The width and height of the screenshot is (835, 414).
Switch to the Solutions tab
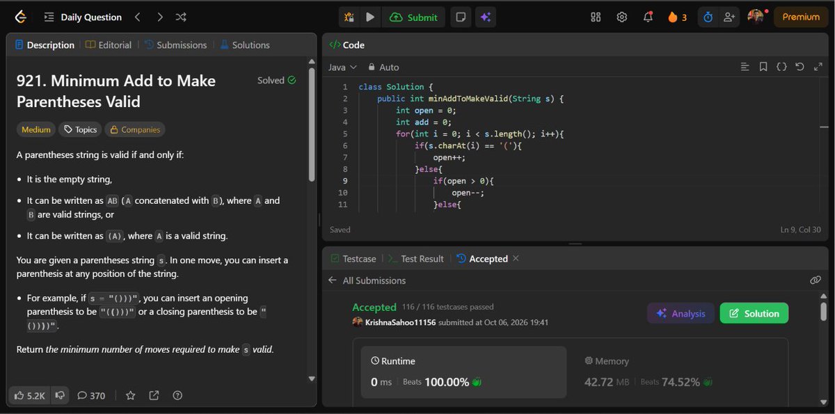(245, 45)
